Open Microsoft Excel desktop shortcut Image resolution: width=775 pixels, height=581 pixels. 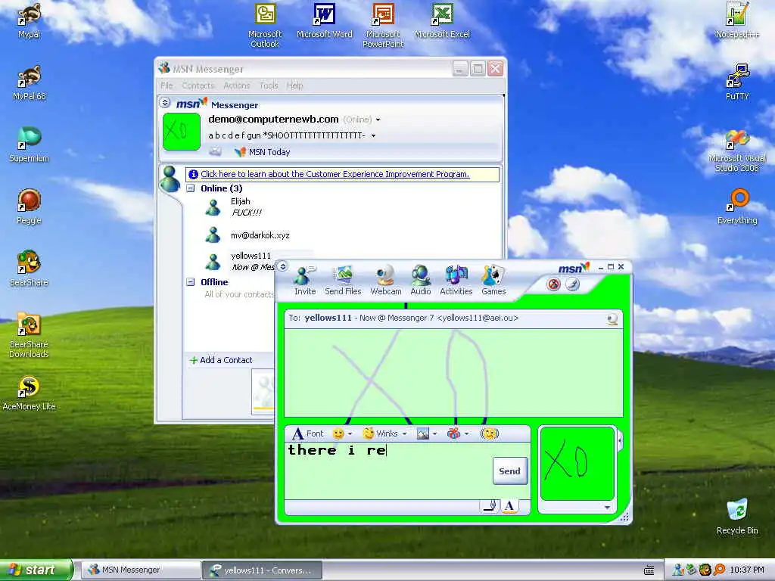tap(442, 20)
